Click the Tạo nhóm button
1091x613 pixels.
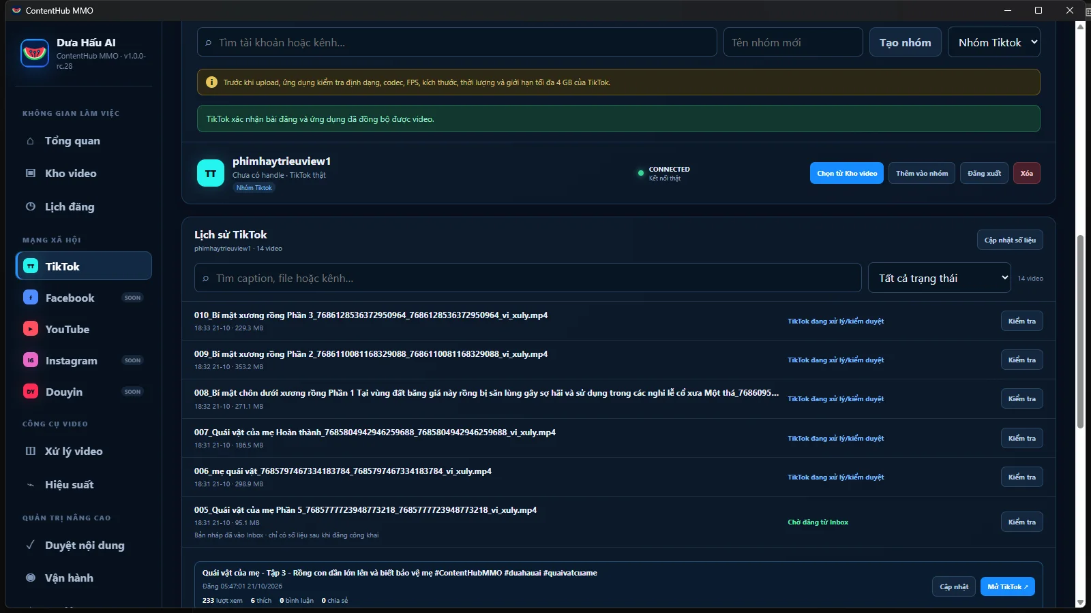pyautogui.click(x=905, y=42)
